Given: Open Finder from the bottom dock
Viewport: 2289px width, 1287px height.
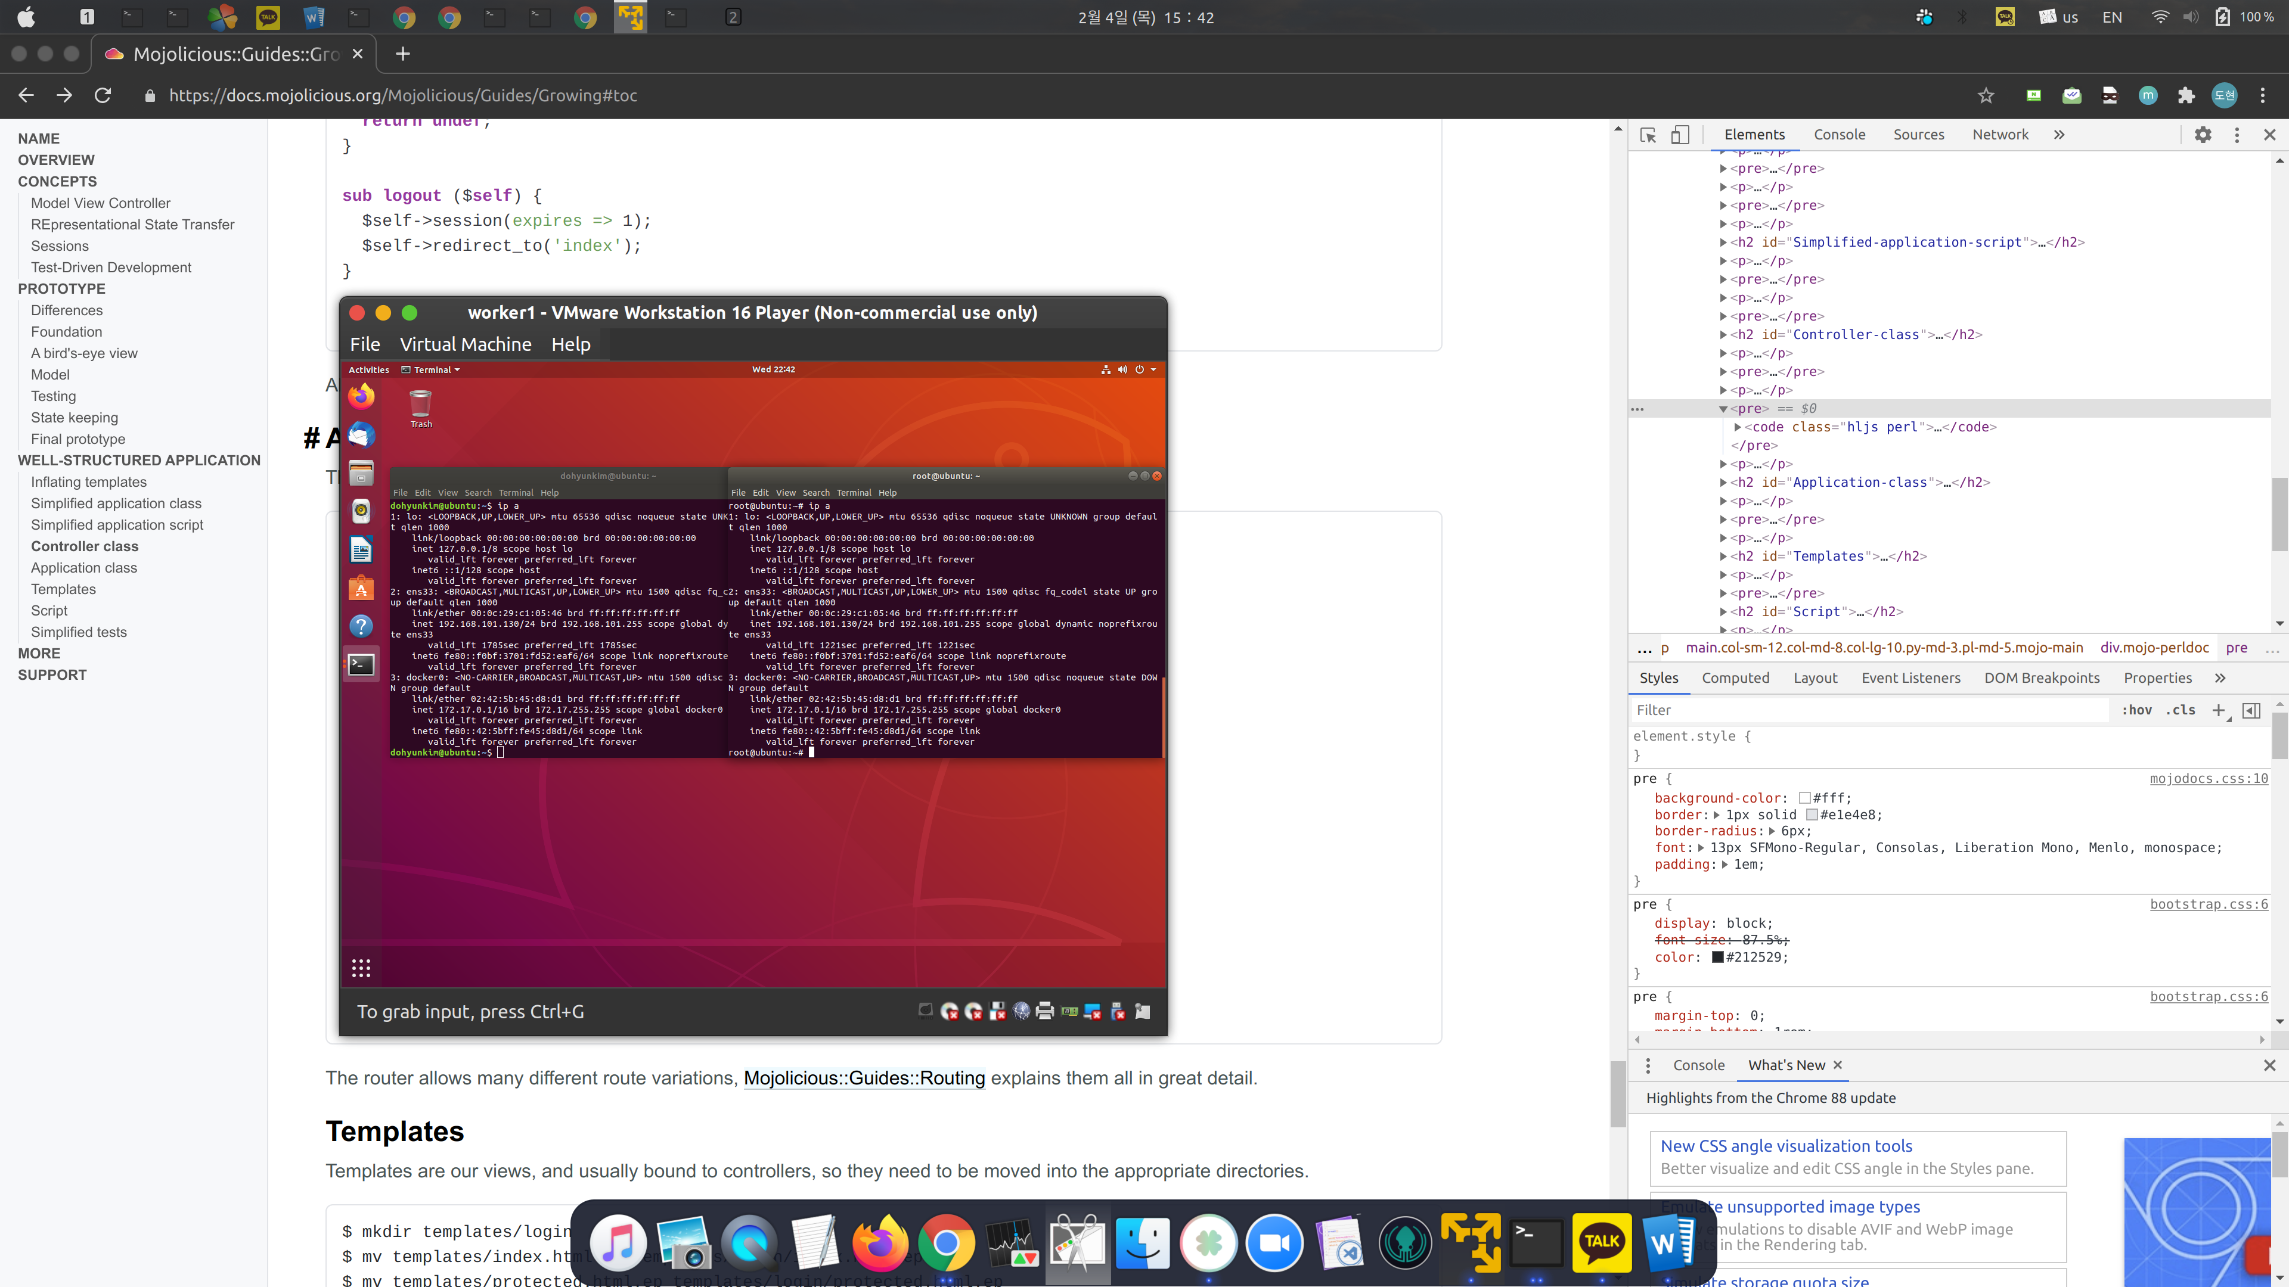Looking at the screenshot, I should 1143,1242.
